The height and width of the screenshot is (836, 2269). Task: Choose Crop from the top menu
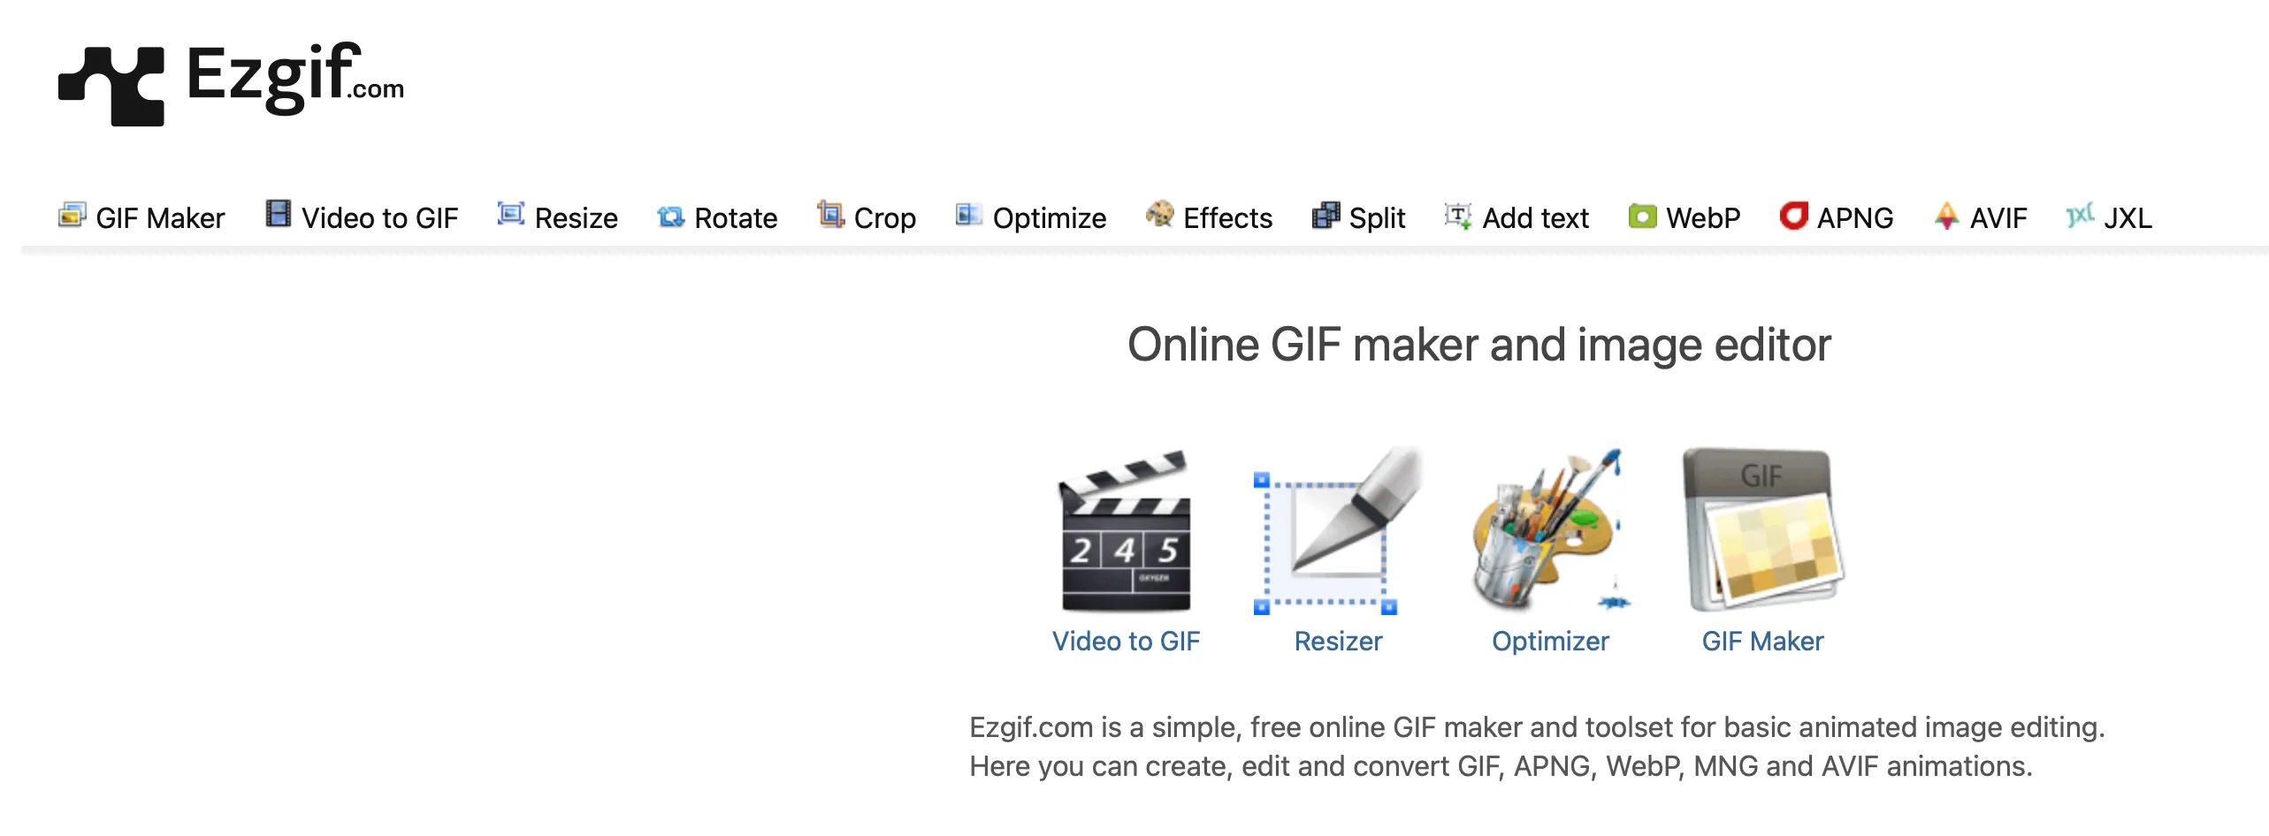pyautogui.click(x=884, y=218)
